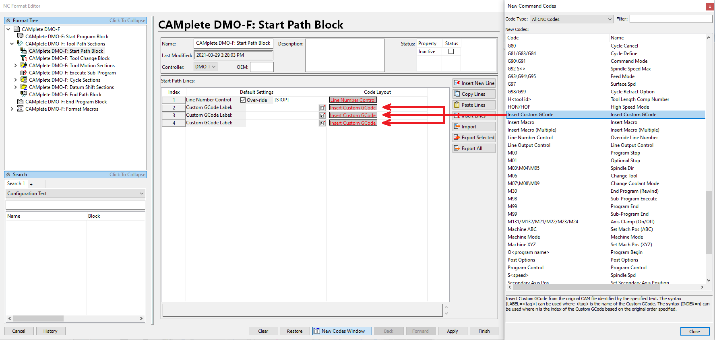Click the Insert Custom GCode layout in row 2

click(x=353, y=108)
